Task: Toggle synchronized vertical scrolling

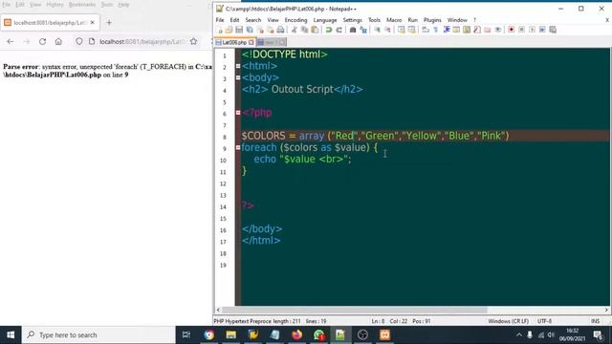Action: click(x=402, y=30)
